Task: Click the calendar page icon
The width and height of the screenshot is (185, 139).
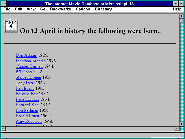Action: [11, 26]
